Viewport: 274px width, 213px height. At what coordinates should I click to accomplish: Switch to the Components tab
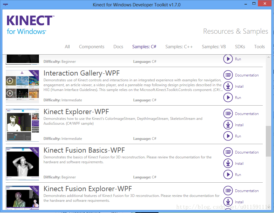click(92, 47)
